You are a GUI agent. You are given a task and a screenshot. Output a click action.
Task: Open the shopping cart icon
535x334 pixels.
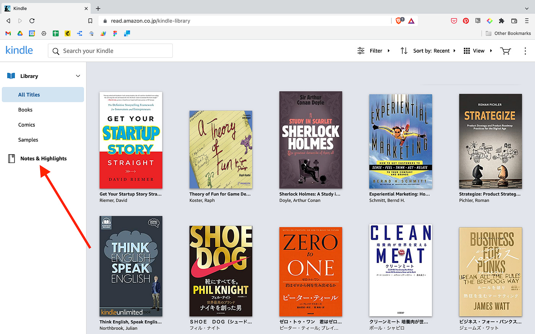(x=505, y=51)
